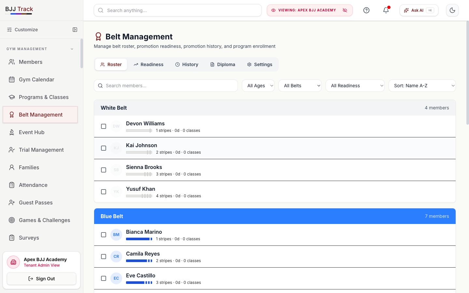Viewport: 469px width, 293px height.
Task: Click the main page vertical scrollbar
Action: pyautogui.click(x=467, y=73)
